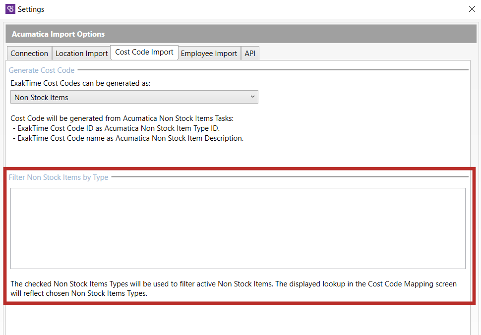Switch to the API tab
Viewport: 481px width, 335px height.
(250, 54)
